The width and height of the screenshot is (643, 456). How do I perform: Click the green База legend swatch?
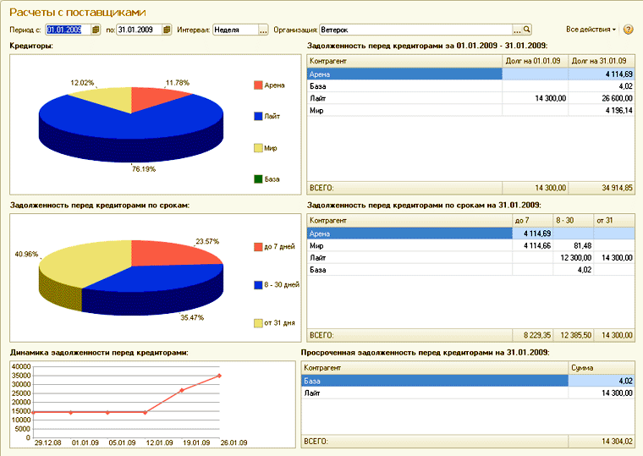[x=258, y=179]
